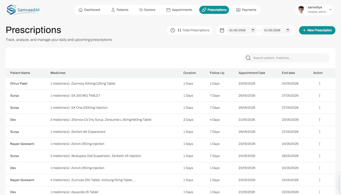
Task: Click the Patient Name column header
Action: point(20,73)
